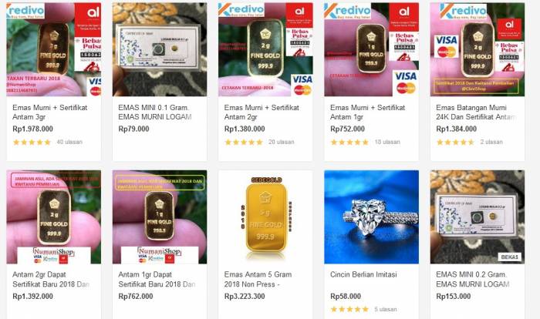Click the 5 ulasan stars under the ring
This screenshot has width=540, height=319.
tap(349, 309)
